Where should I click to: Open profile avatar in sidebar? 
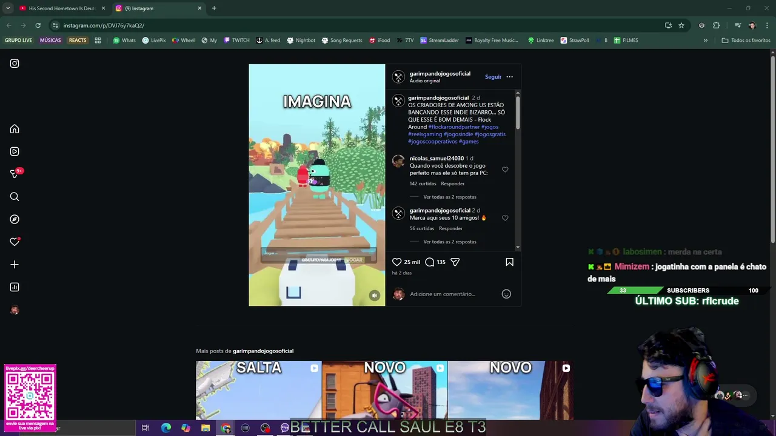[15, 310]
